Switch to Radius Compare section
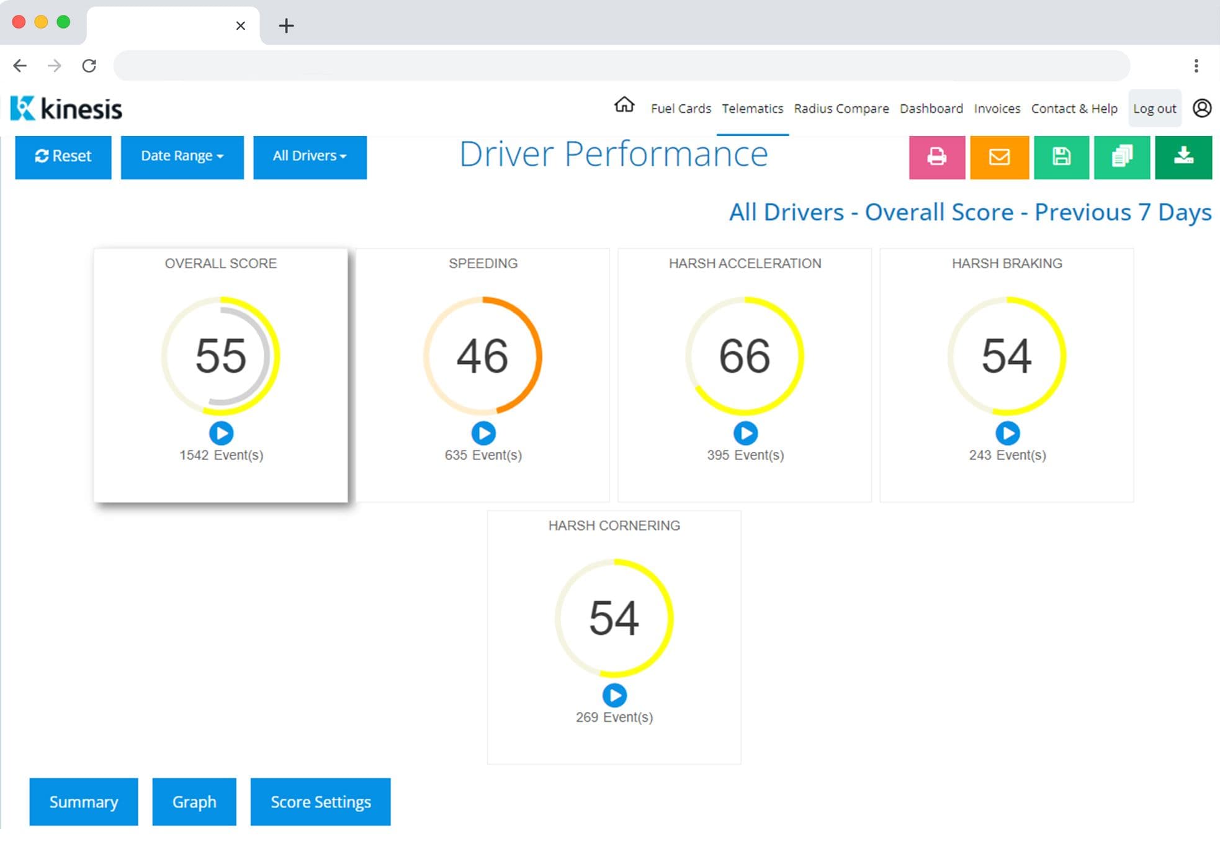This screenshot has width=1220, height=854. click(x=841, y=109)
